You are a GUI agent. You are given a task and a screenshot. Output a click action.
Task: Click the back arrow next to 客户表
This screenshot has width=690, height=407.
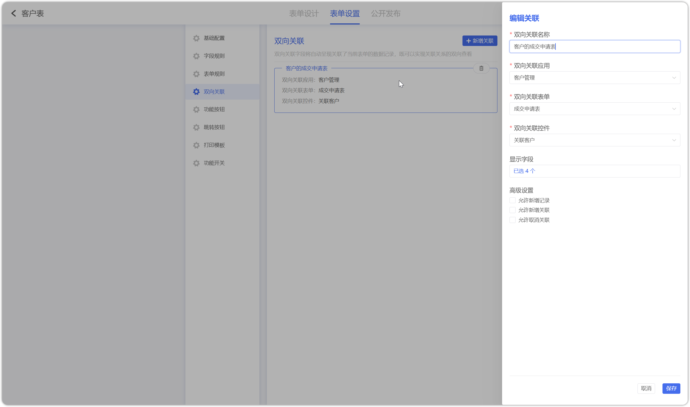pyautogui.click(x=13, y=13)
